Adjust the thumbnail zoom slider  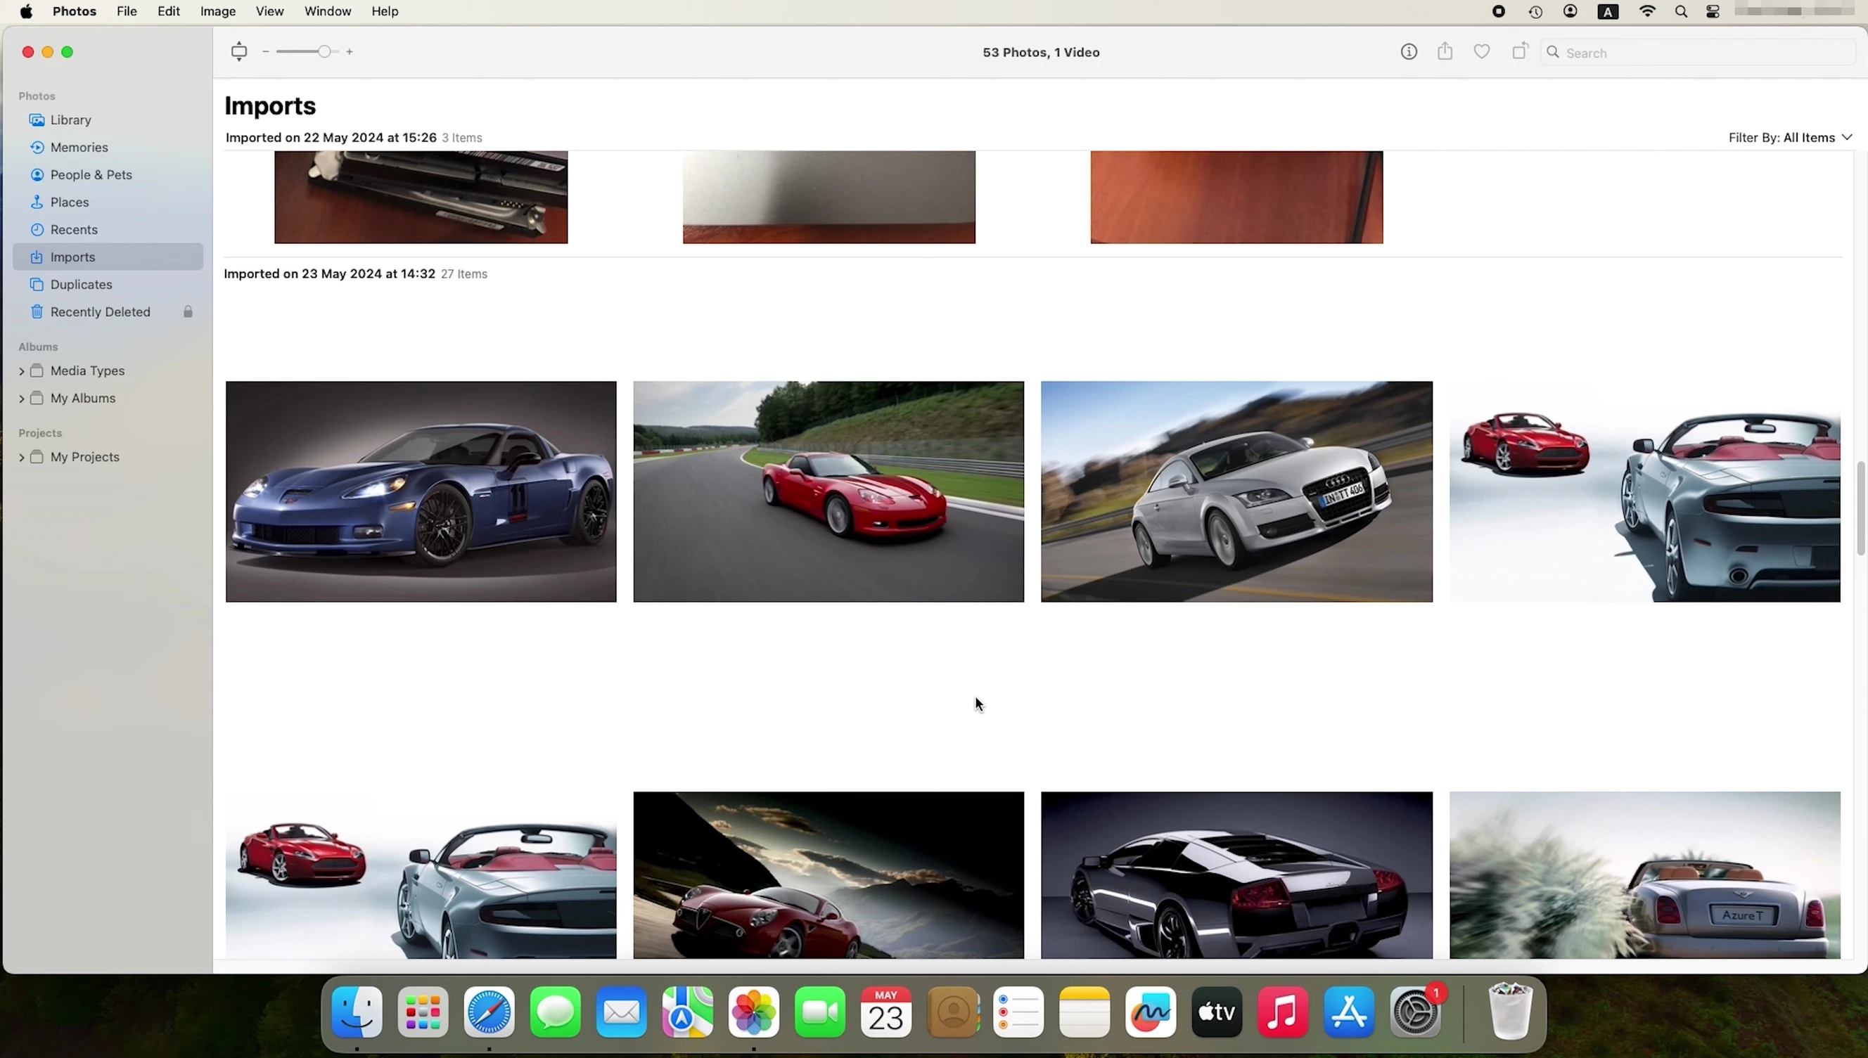click(324, 51)
